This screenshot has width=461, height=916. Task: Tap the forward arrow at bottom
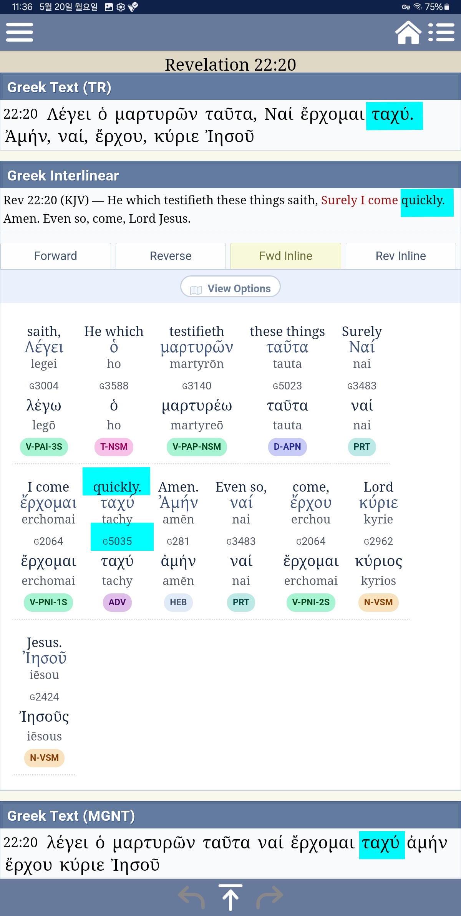[270, 897]
